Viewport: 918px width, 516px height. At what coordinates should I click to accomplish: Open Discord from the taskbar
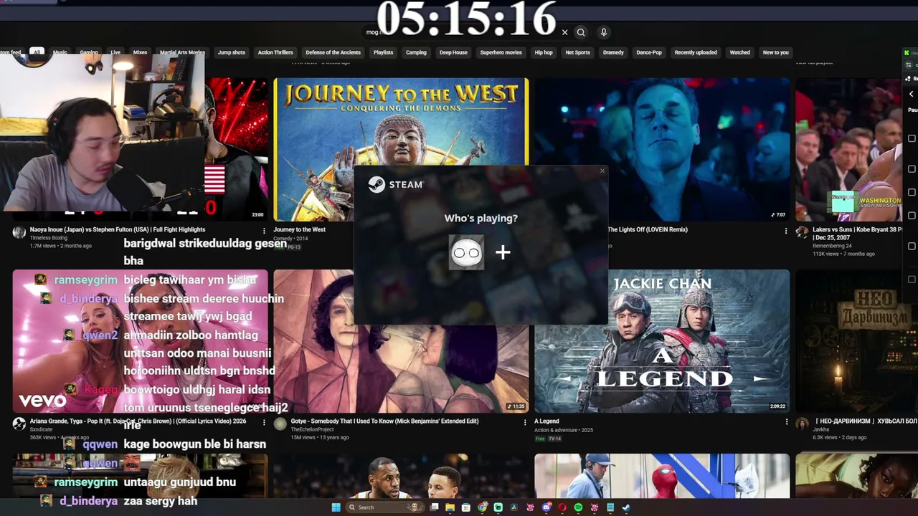546,507
